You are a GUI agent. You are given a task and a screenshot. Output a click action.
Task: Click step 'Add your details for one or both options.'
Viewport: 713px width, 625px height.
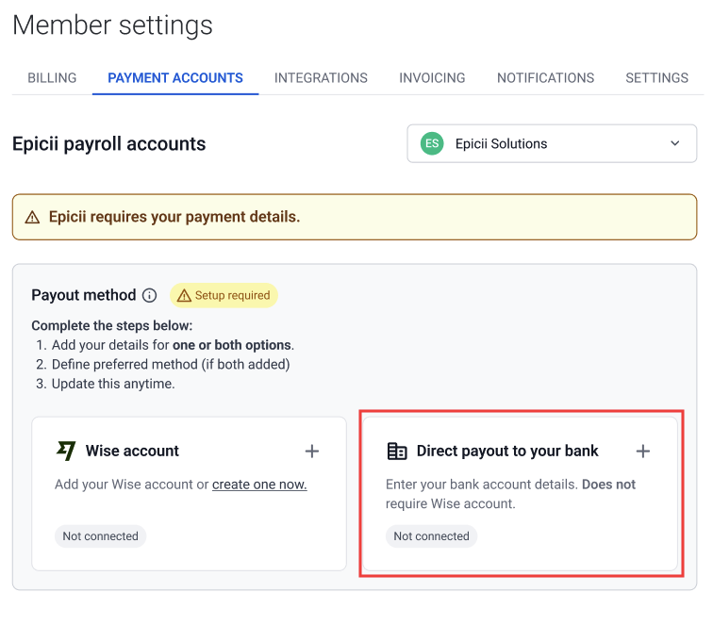point(173,345)
